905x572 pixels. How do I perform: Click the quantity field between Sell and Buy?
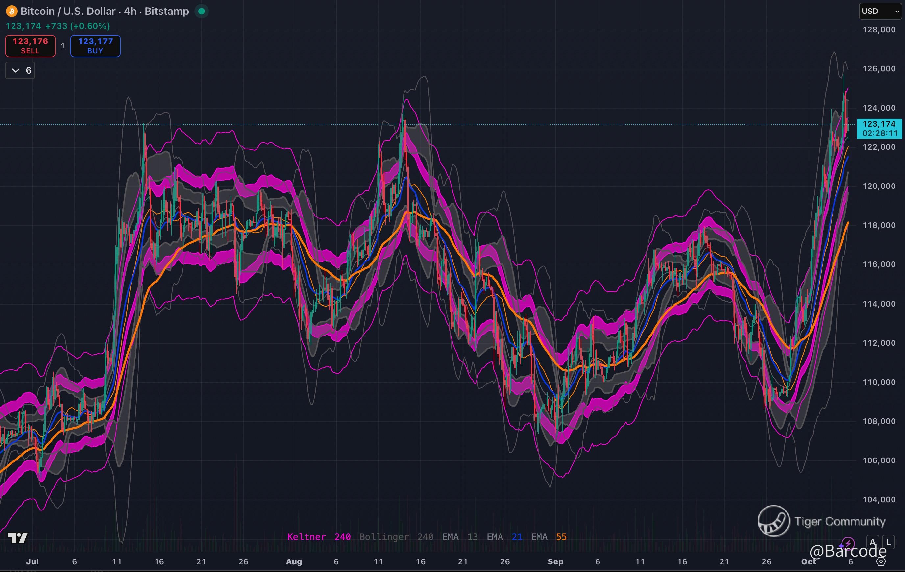pyautogui.click(x=63, y=46)
